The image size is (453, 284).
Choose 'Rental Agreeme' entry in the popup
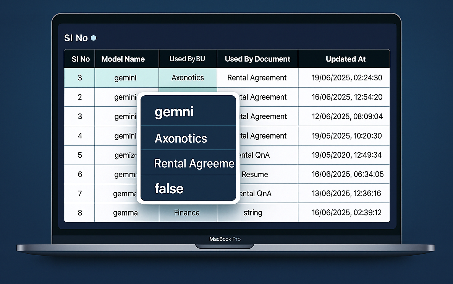pyautogui.click(x=194, y=163)
